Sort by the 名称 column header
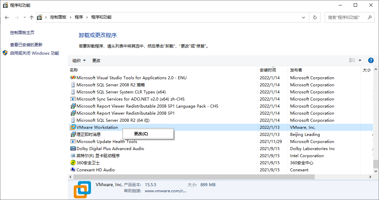 coord(74,70)
